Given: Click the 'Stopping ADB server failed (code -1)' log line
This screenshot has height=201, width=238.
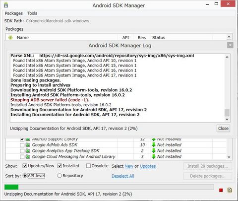Looking at the screenshot, I should click(50, 100).
